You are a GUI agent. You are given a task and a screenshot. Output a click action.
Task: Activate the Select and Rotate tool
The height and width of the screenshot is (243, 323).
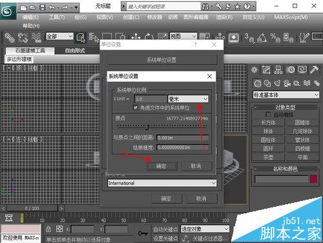click(149, 36)
